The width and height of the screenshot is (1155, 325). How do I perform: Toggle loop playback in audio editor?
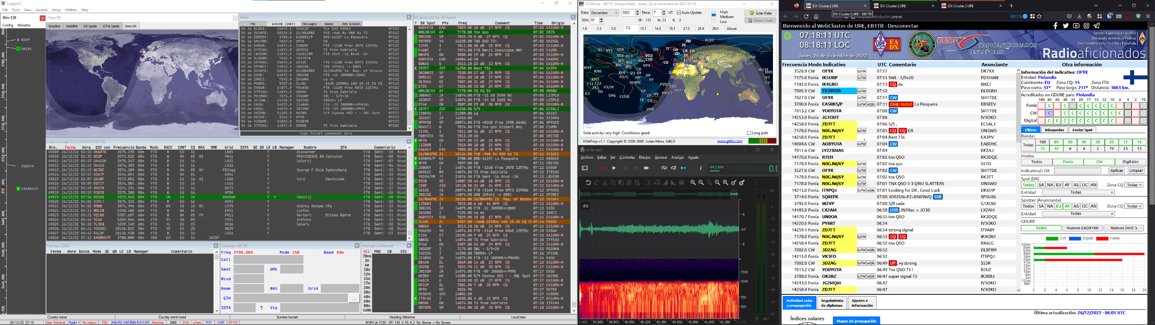(664, 168)
